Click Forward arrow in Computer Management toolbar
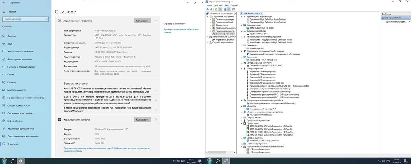The width and height of the screenshot is (411, 164). (x=211, y=9)
